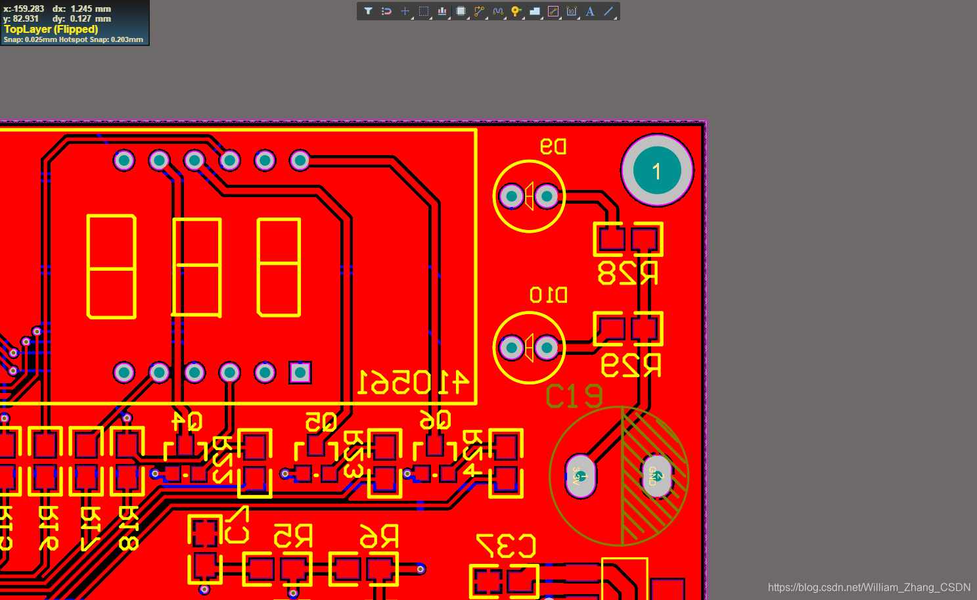Select the pink keepout track tool
This screenshot has height=600, width=977.
553,11
